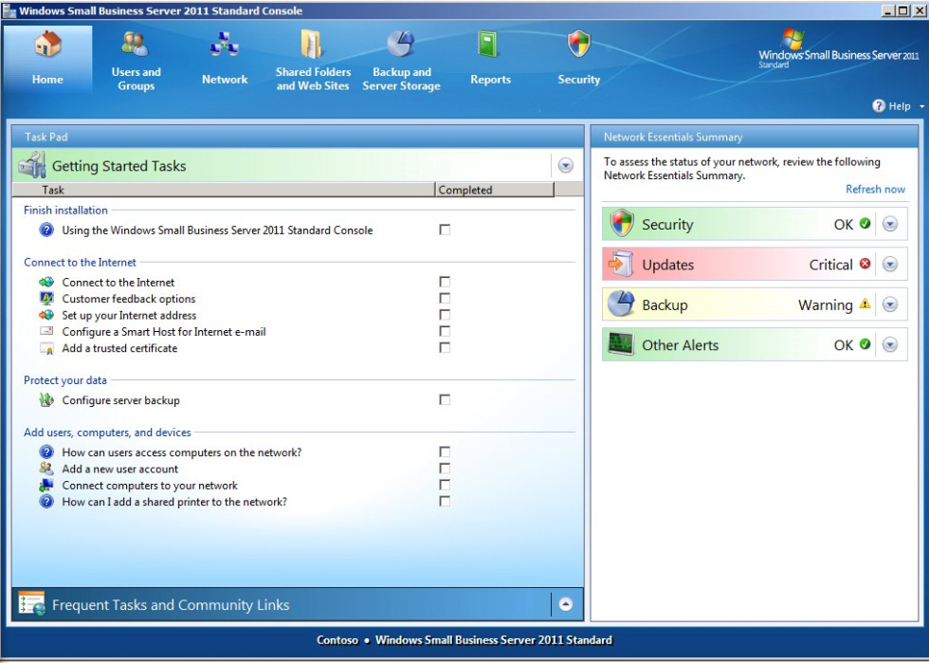Click the Help question mark icon
929x663 pixels.
(879, 106)
